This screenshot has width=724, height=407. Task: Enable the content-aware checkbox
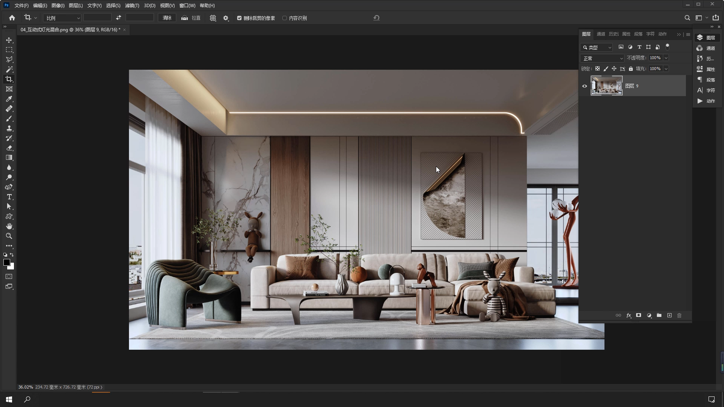pyautogui.click(x=285, y=18)
